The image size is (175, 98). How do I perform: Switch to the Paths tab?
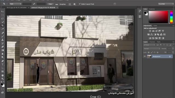point(159,42)
